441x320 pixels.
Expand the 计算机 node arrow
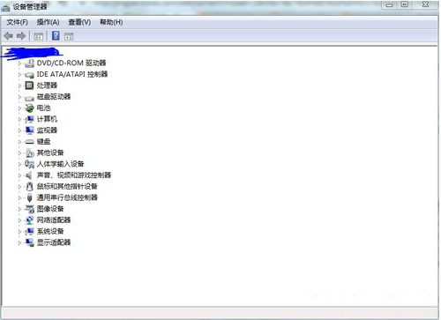pyautogui.click(x=19, y=119)
